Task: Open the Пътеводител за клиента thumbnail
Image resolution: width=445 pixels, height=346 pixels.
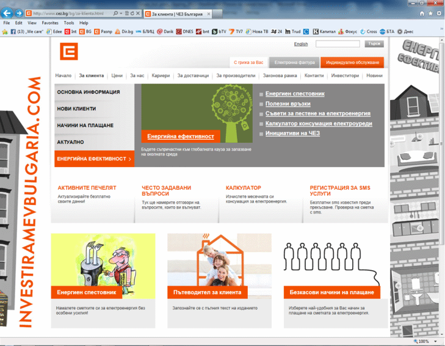Action: pyautogui.click(x=219, y=266)
